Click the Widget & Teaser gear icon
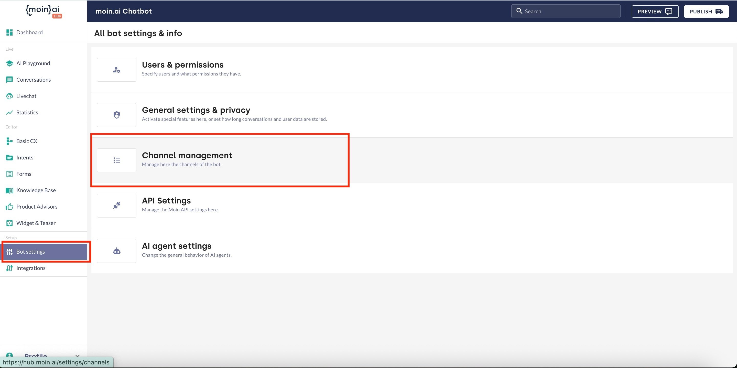737x368 pixels. (x=9, y=223)
